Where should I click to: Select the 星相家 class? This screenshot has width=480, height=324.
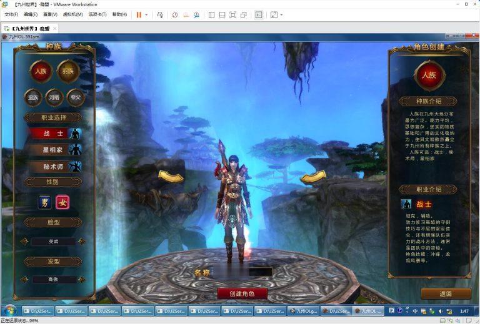pos(56,150)
